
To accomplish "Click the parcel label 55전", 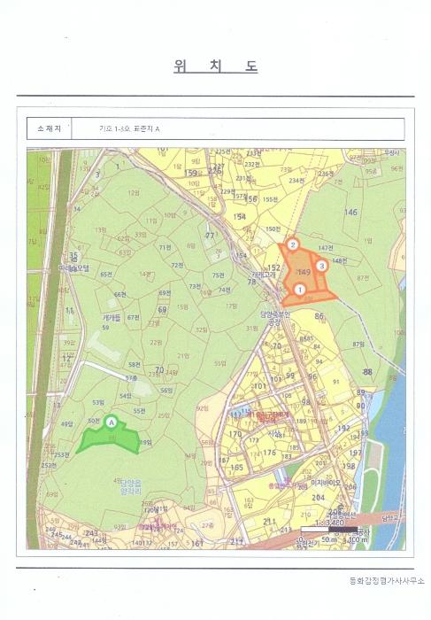I will 139,411.
